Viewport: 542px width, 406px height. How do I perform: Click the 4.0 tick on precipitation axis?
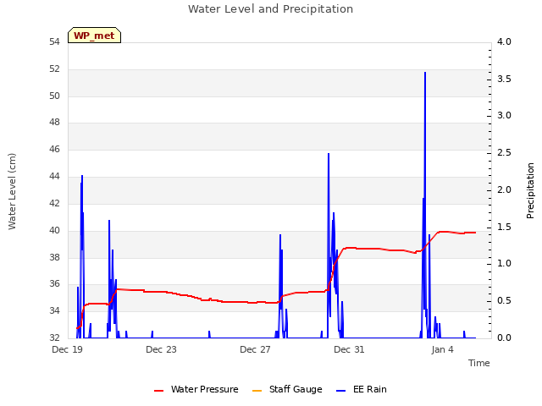(504, 42)
